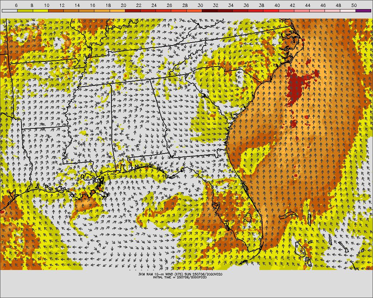Click the scale label "10"

(47, 5)
